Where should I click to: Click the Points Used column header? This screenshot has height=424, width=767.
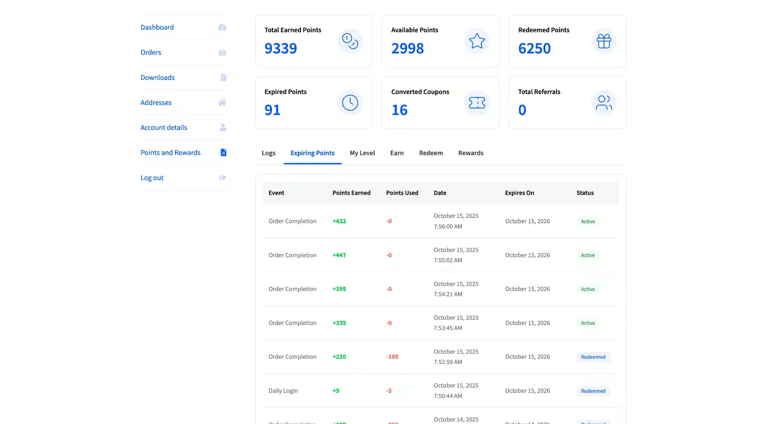click(402, 193)
